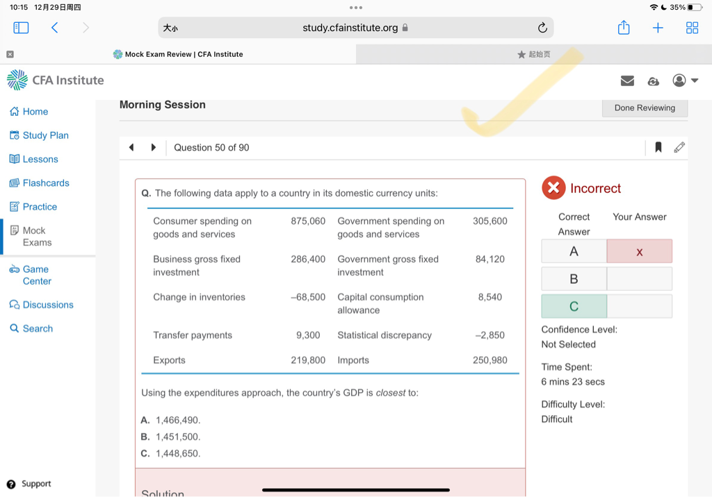The height and width of the screenshot is (497, 712).
Task: Toggle the Safari sidebar panel
Action: click(21, 28)
